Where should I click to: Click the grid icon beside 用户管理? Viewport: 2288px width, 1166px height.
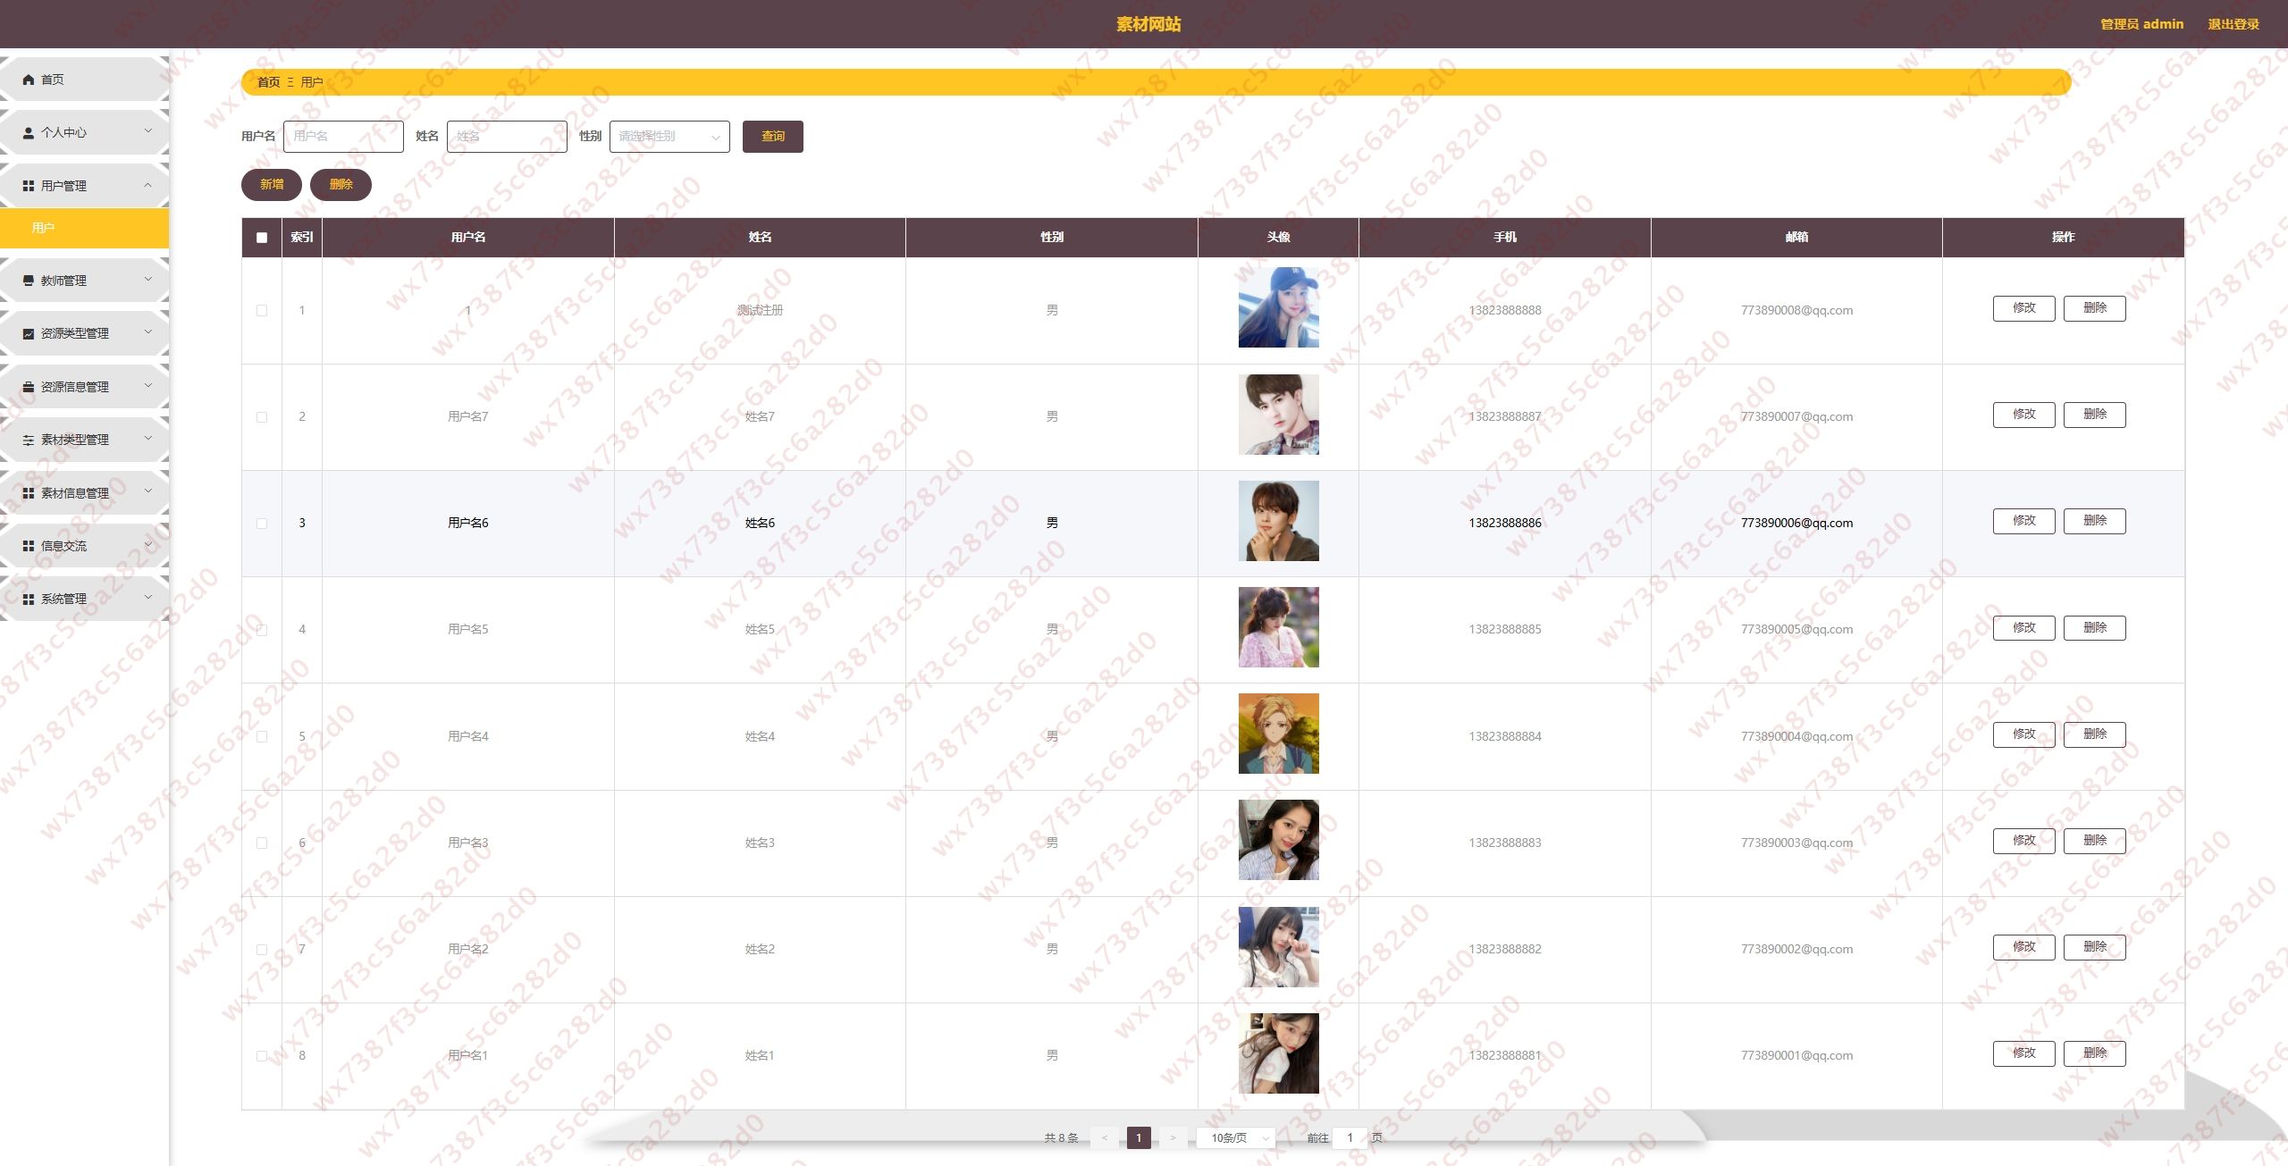pyautogui.click(x=29, y=186)
